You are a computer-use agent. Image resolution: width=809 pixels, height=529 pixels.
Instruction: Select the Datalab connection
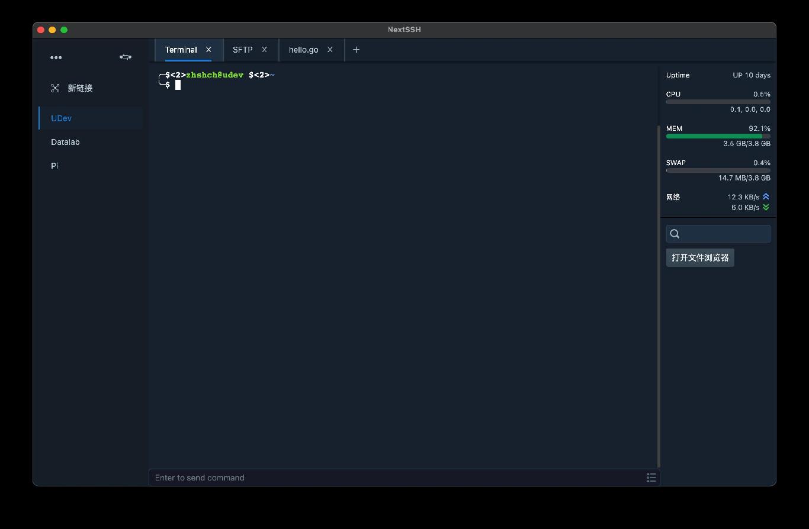point(65,142)
